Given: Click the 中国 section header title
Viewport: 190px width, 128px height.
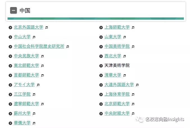Looking at the screenshot, I should point(25,10).
